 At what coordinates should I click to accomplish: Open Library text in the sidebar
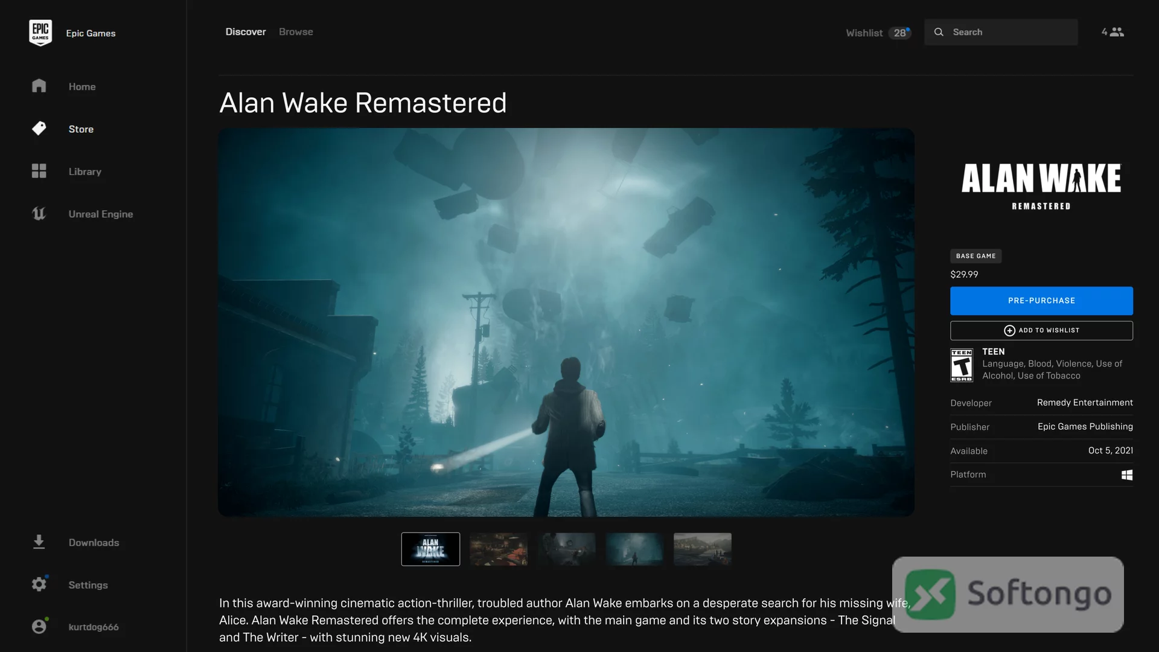tap(85, 171)
